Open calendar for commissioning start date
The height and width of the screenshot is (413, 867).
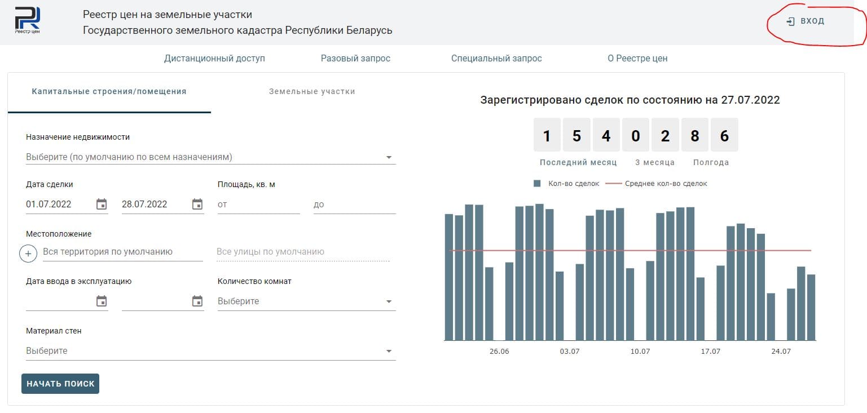click(x=102, y=301)
